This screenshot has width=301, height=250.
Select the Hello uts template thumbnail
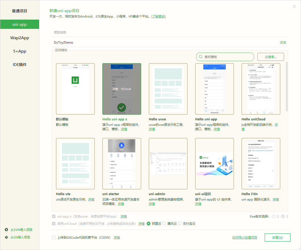75,164
